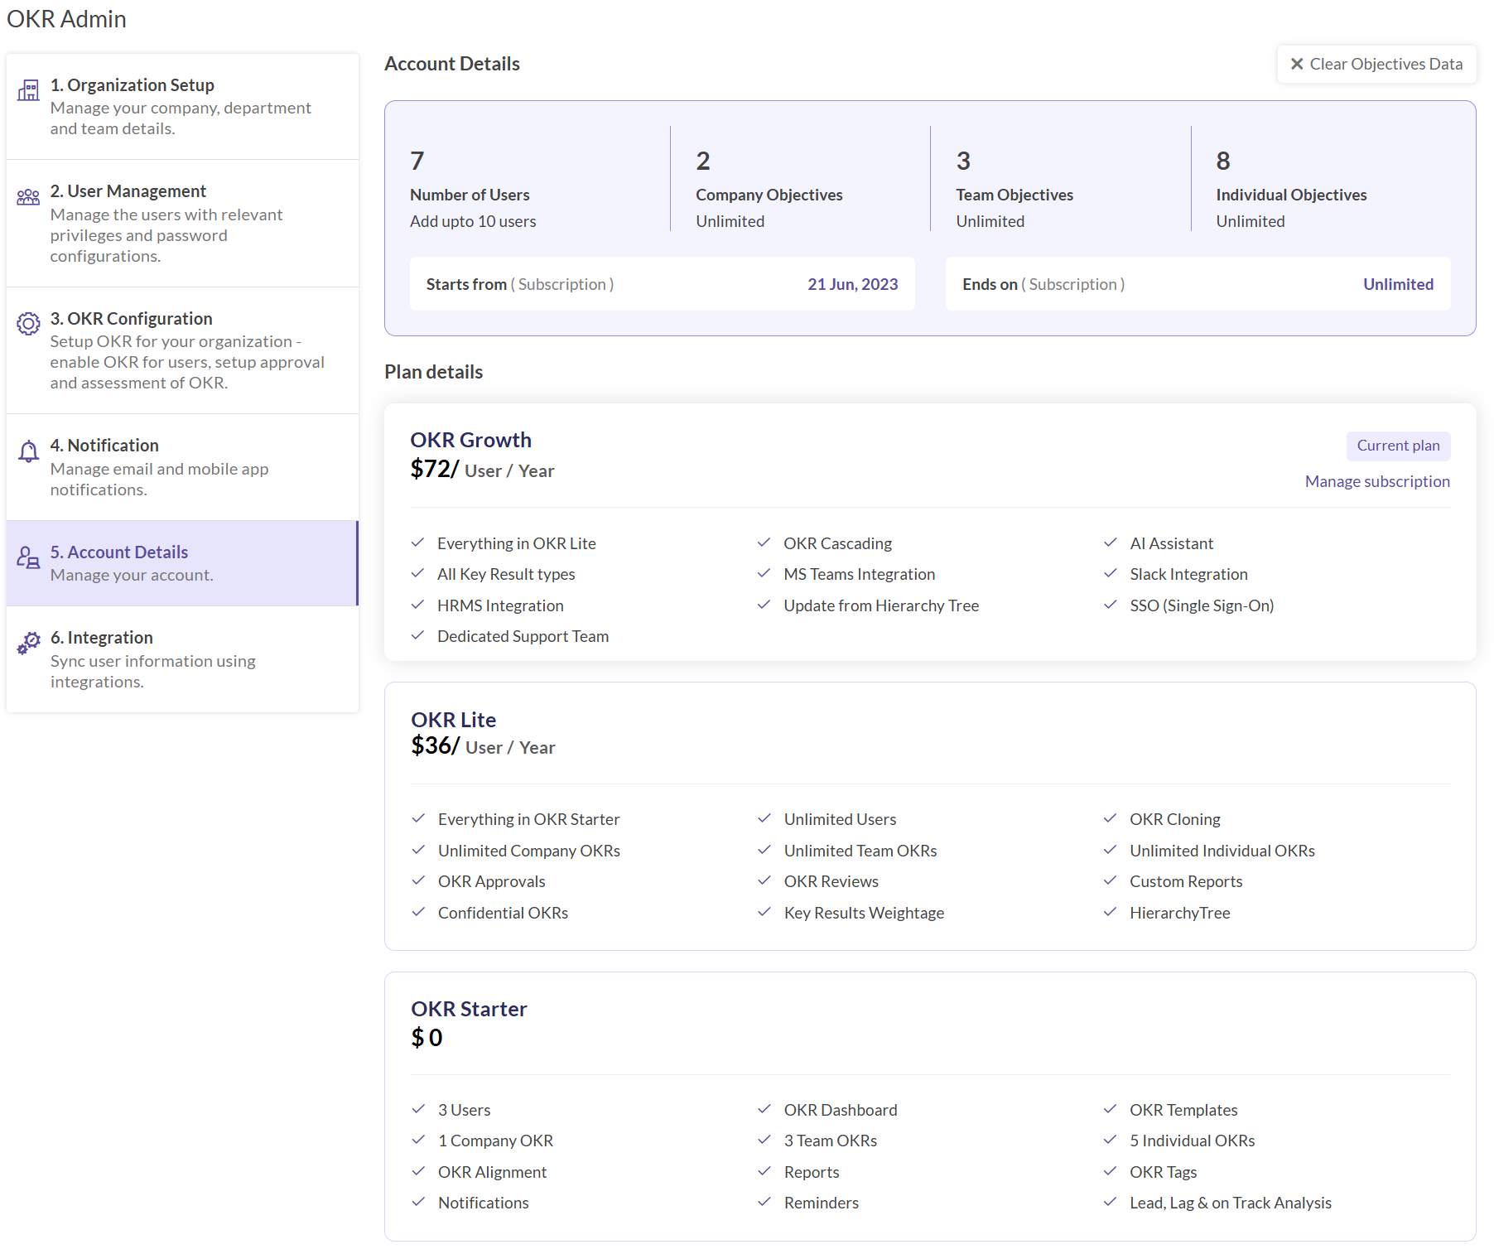Viewport: 1494px width, 1254px height.
Task: Click checkmark beside OKR Cascading feature
Action: tap(764, 543)
